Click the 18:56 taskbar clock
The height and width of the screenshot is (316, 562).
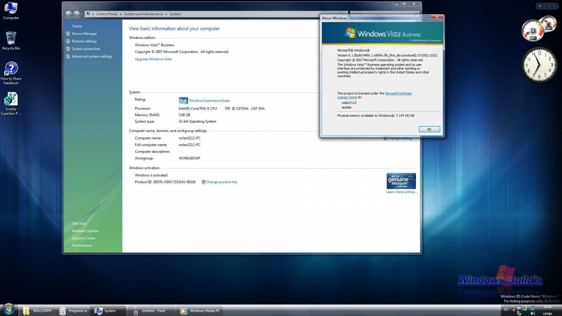(x=547, y=307)
